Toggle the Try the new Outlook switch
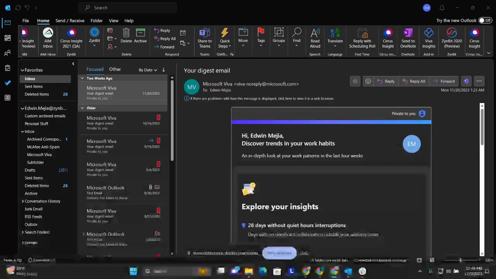Image resolution: width=496 pixels, height=279 pixels. (484, 21)
